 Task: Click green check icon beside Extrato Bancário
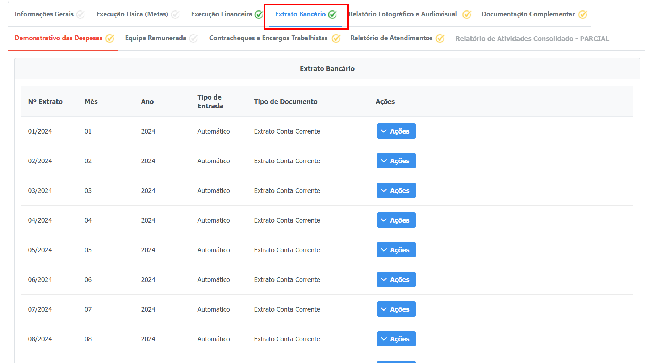pyautogui.click(x=332, y=14)
